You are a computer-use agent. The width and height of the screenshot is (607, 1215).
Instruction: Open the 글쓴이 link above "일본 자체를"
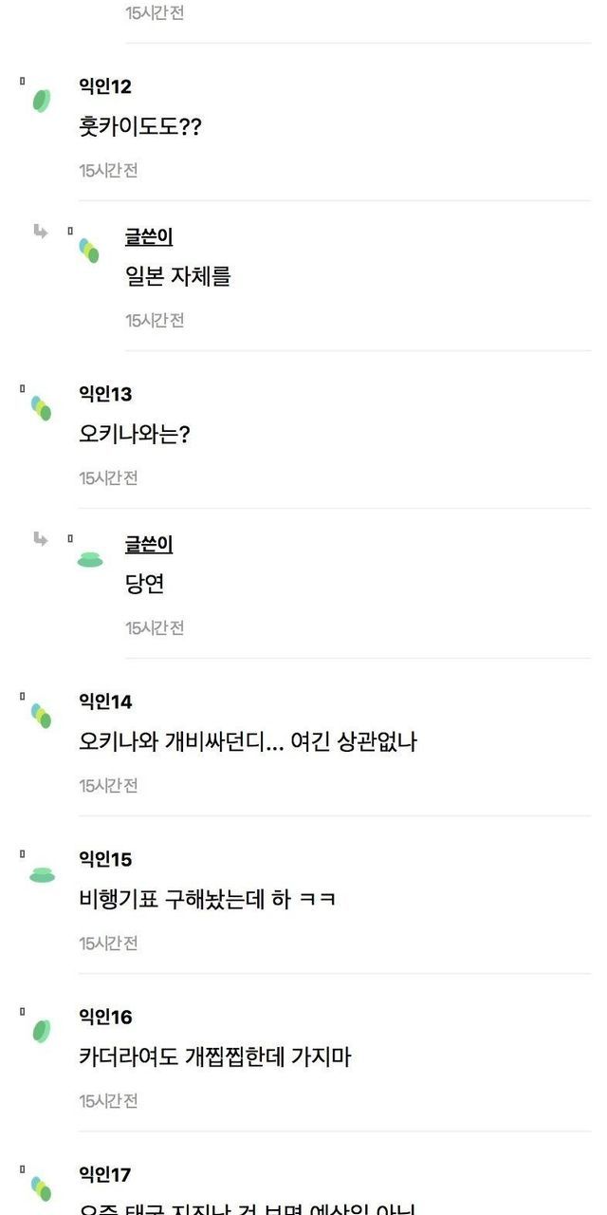pos(149,237)
